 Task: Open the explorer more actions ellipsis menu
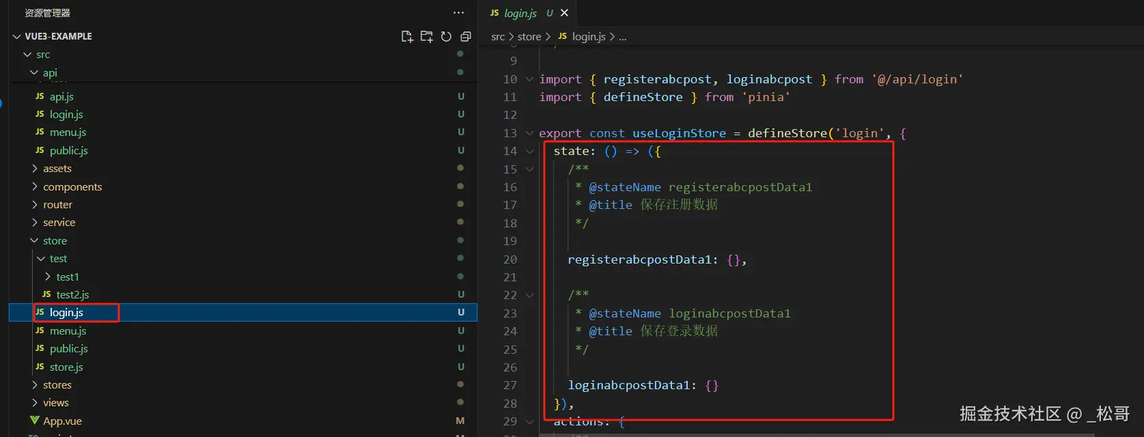tap(458, 13)
